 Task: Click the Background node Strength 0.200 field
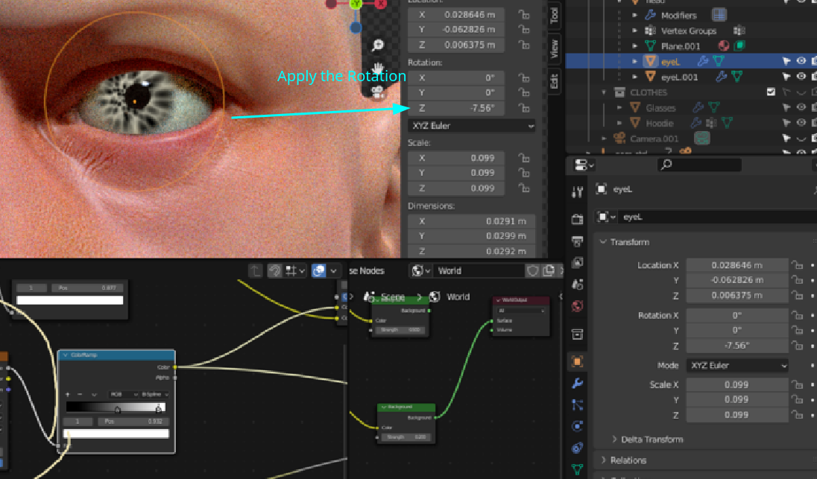coord(406,437)
